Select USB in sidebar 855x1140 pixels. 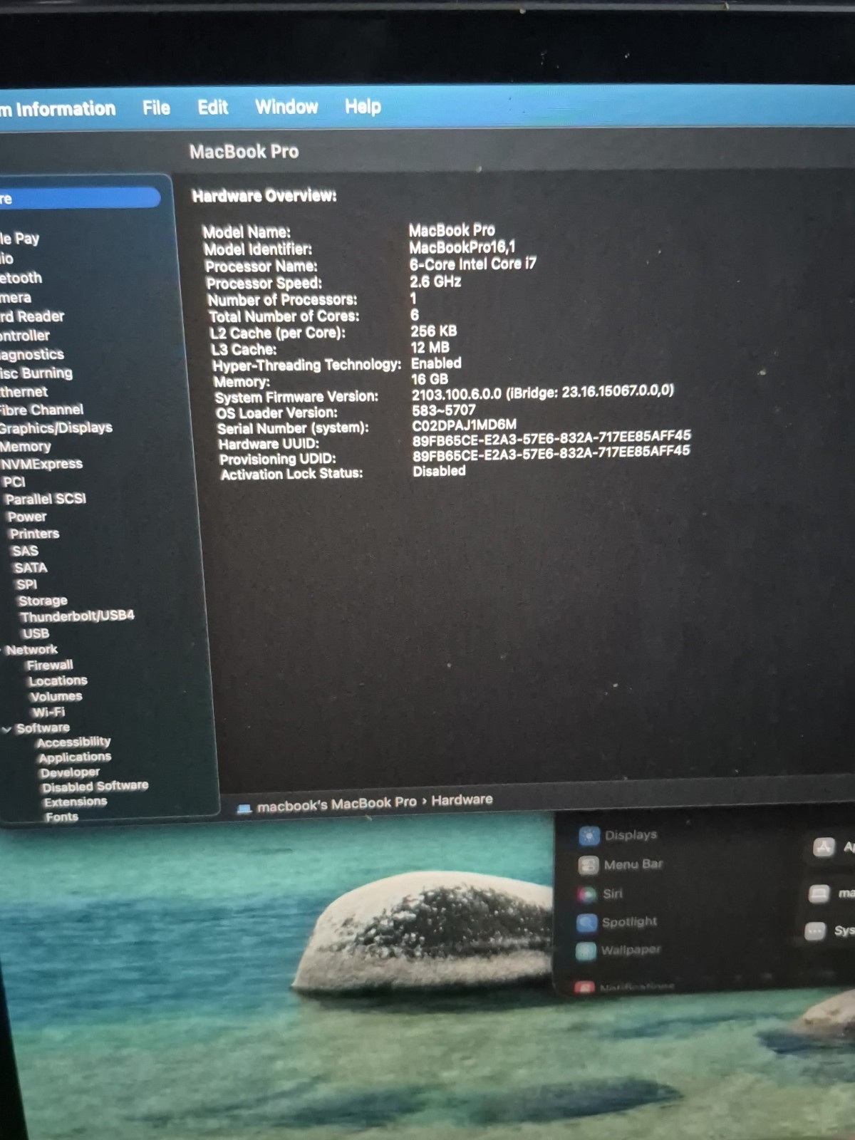(36, 633)
